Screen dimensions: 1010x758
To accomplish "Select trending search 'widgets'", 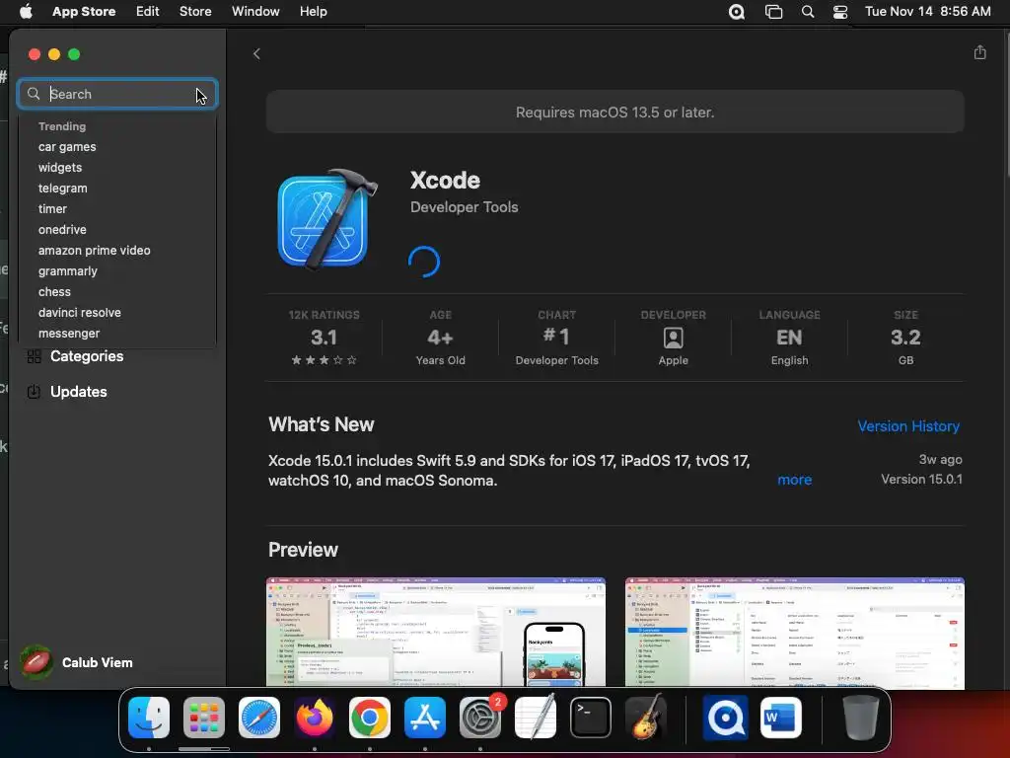I will pyautogui.click(x=60, y=168).
